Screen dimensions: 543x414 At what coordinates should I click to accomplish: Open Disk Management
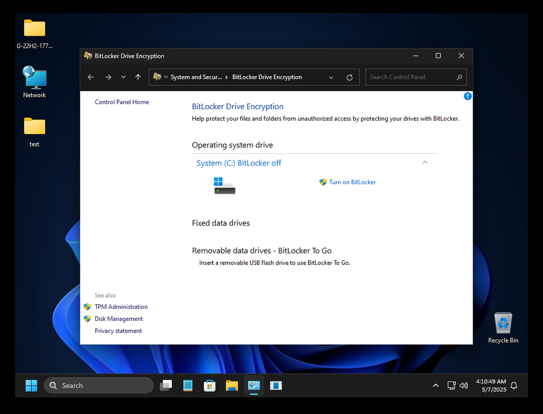click(119, 319)
